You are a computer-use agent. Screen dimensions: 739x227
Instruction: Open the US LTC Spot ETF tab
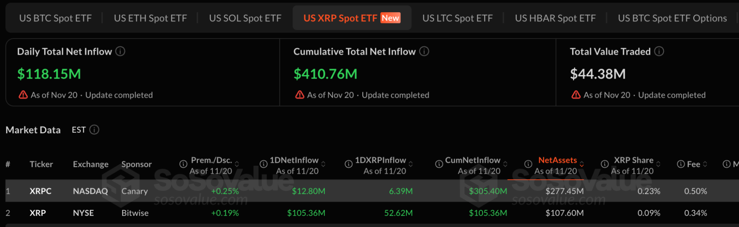458,18
